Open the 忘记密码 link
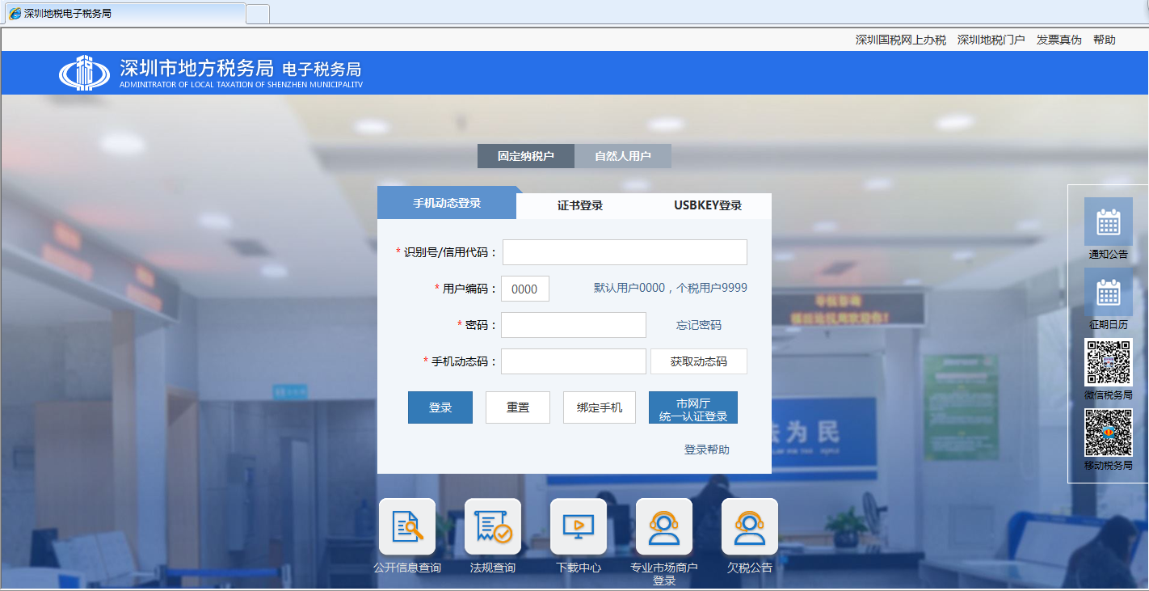The image size is (1149, 591). [x=697, y=324]
